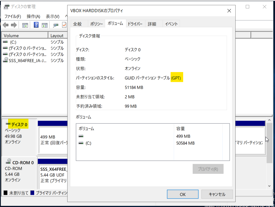The height and width of the screenshot is (207, 275).
Task: Click the black 未割り当て legend swatch
Action: pyautogui.click(x=6, y=193)
